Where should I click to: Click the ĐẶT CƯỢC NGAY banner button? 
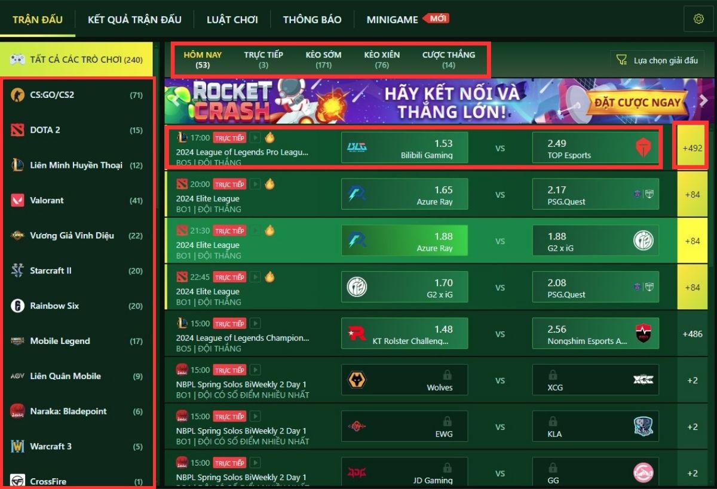tap(638, 103)
